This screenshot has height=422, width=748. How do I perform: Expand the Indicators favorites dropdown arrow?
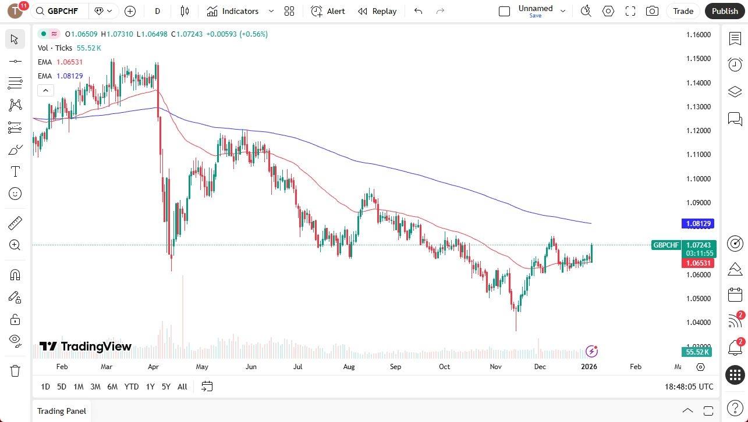(x=271, y=11)
